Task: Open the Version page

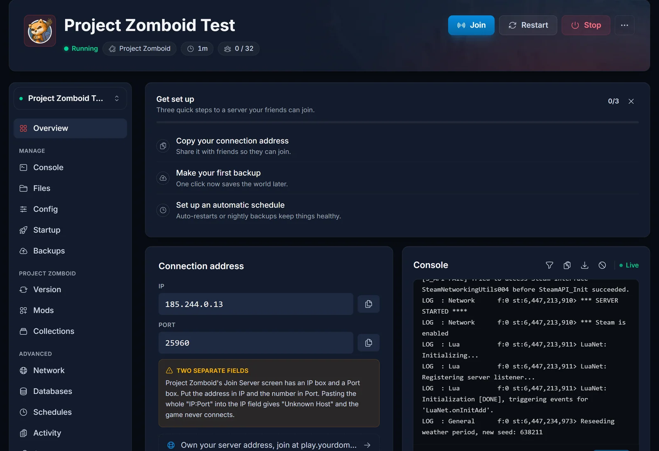Action: click(x=70, y=290)
